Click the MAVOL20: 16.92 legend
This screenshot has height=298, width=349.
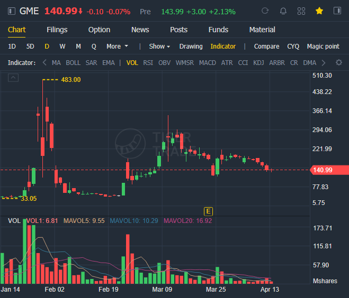pyautogui.click(x=188, y=221)
